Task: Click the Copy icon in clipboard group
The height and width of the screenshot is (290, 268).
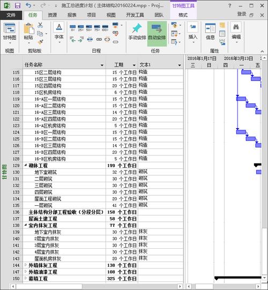Action: click(40, 34)
